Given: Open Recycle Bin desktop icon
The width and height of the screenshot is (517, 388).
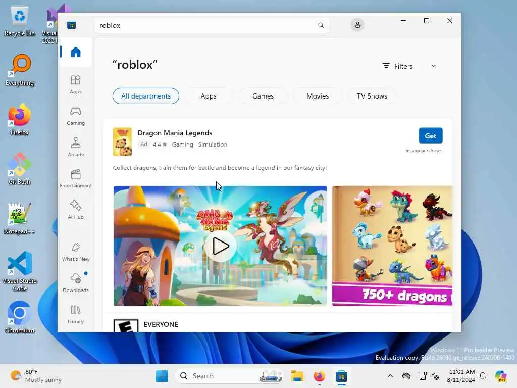Looking at the screenshot, I should point(20,22).
